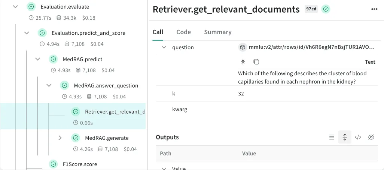384x170 pixels.
Task: Click the Outputs list view icon
Action: (x=332, y=137)
